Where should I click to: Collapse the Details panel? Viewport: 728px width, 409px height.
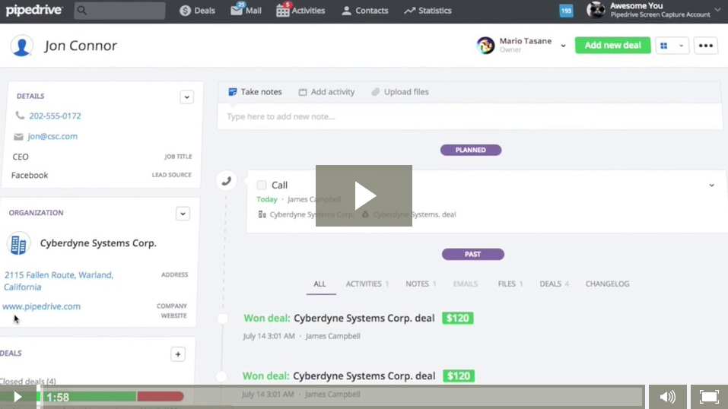186,97
